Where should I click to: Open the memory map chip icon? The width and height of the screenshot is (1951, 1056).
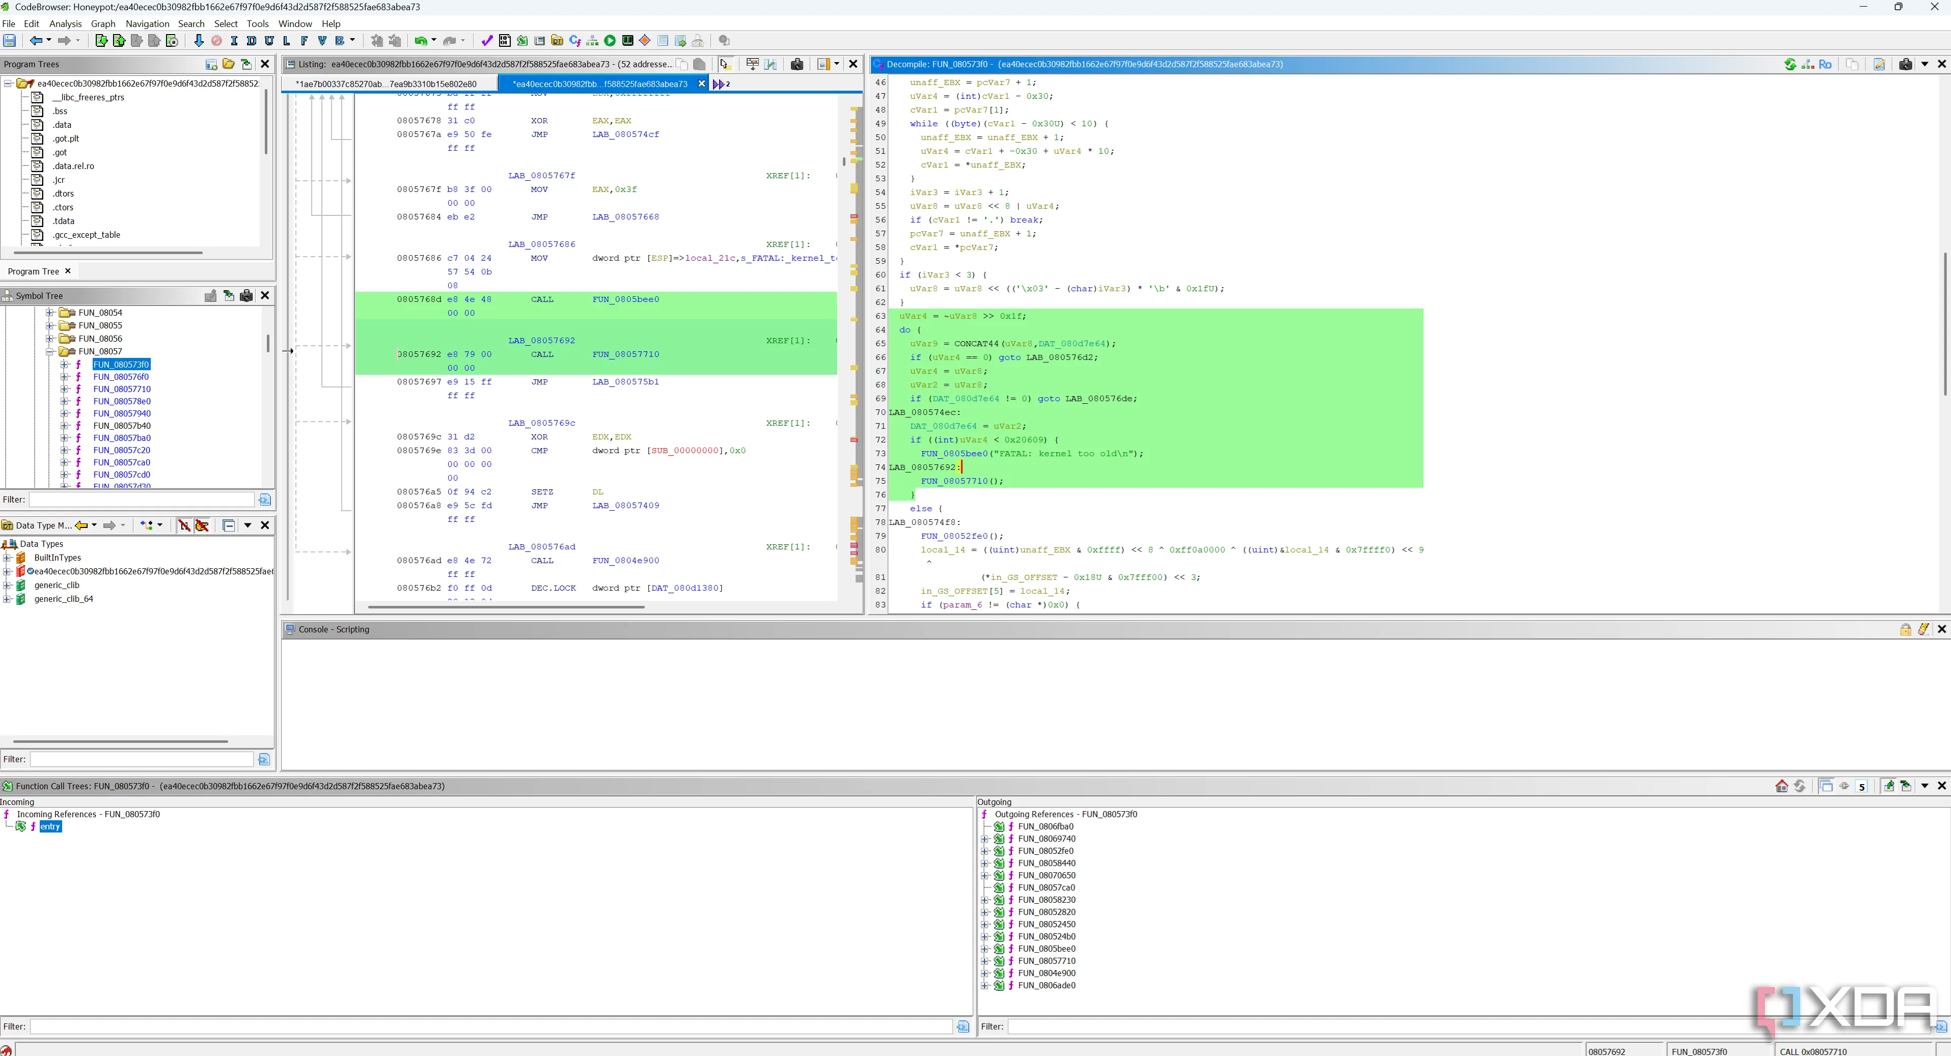pos(627,41)
